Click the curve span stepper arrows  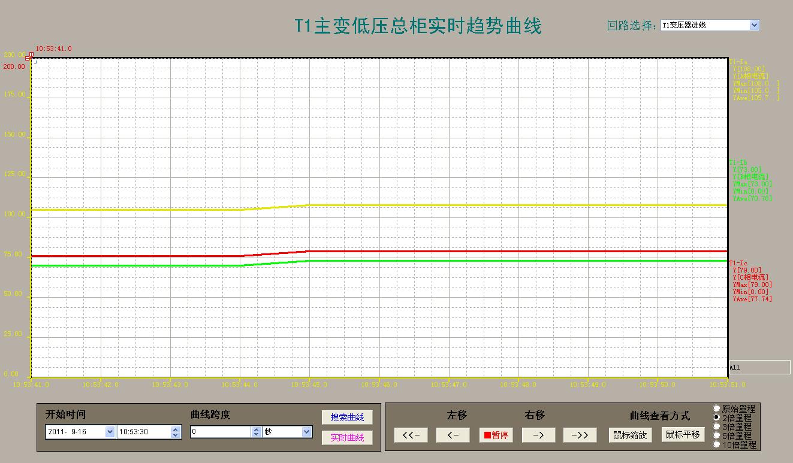[256, 431]
